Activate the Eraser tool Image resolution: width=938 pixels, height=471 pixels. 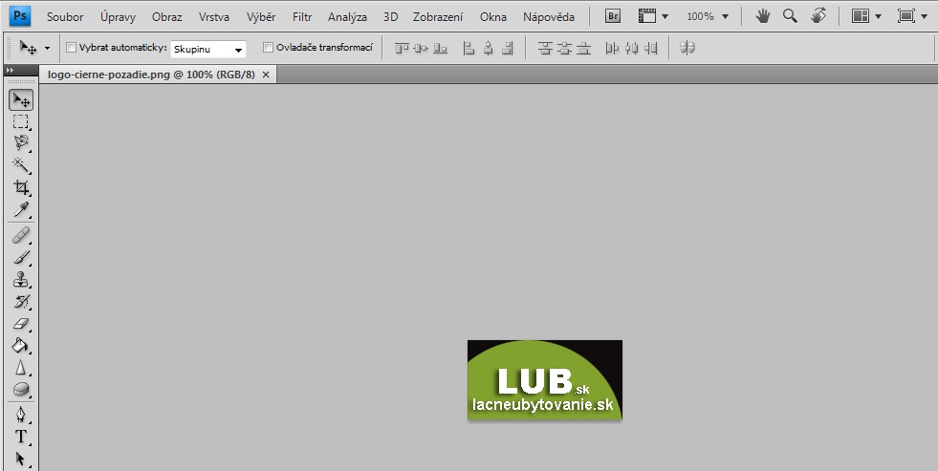pyautogui.click(x=21, y=324)
